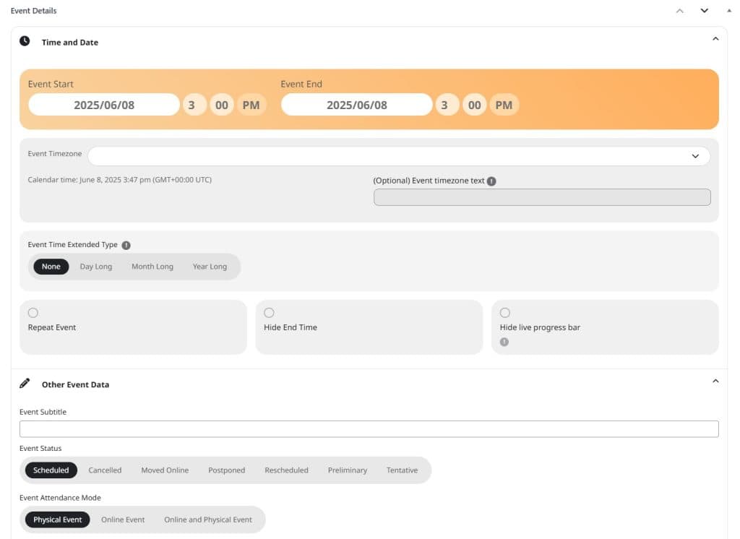Image resolution: width=740 pixels, height=539 pixels.
Task: Click the Event Details panel title
Action: coord(33,11)
